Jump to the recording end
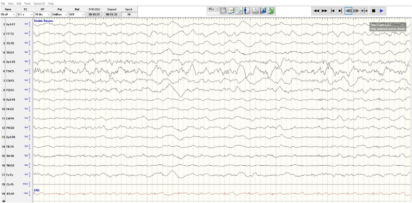 pos(340,11)
